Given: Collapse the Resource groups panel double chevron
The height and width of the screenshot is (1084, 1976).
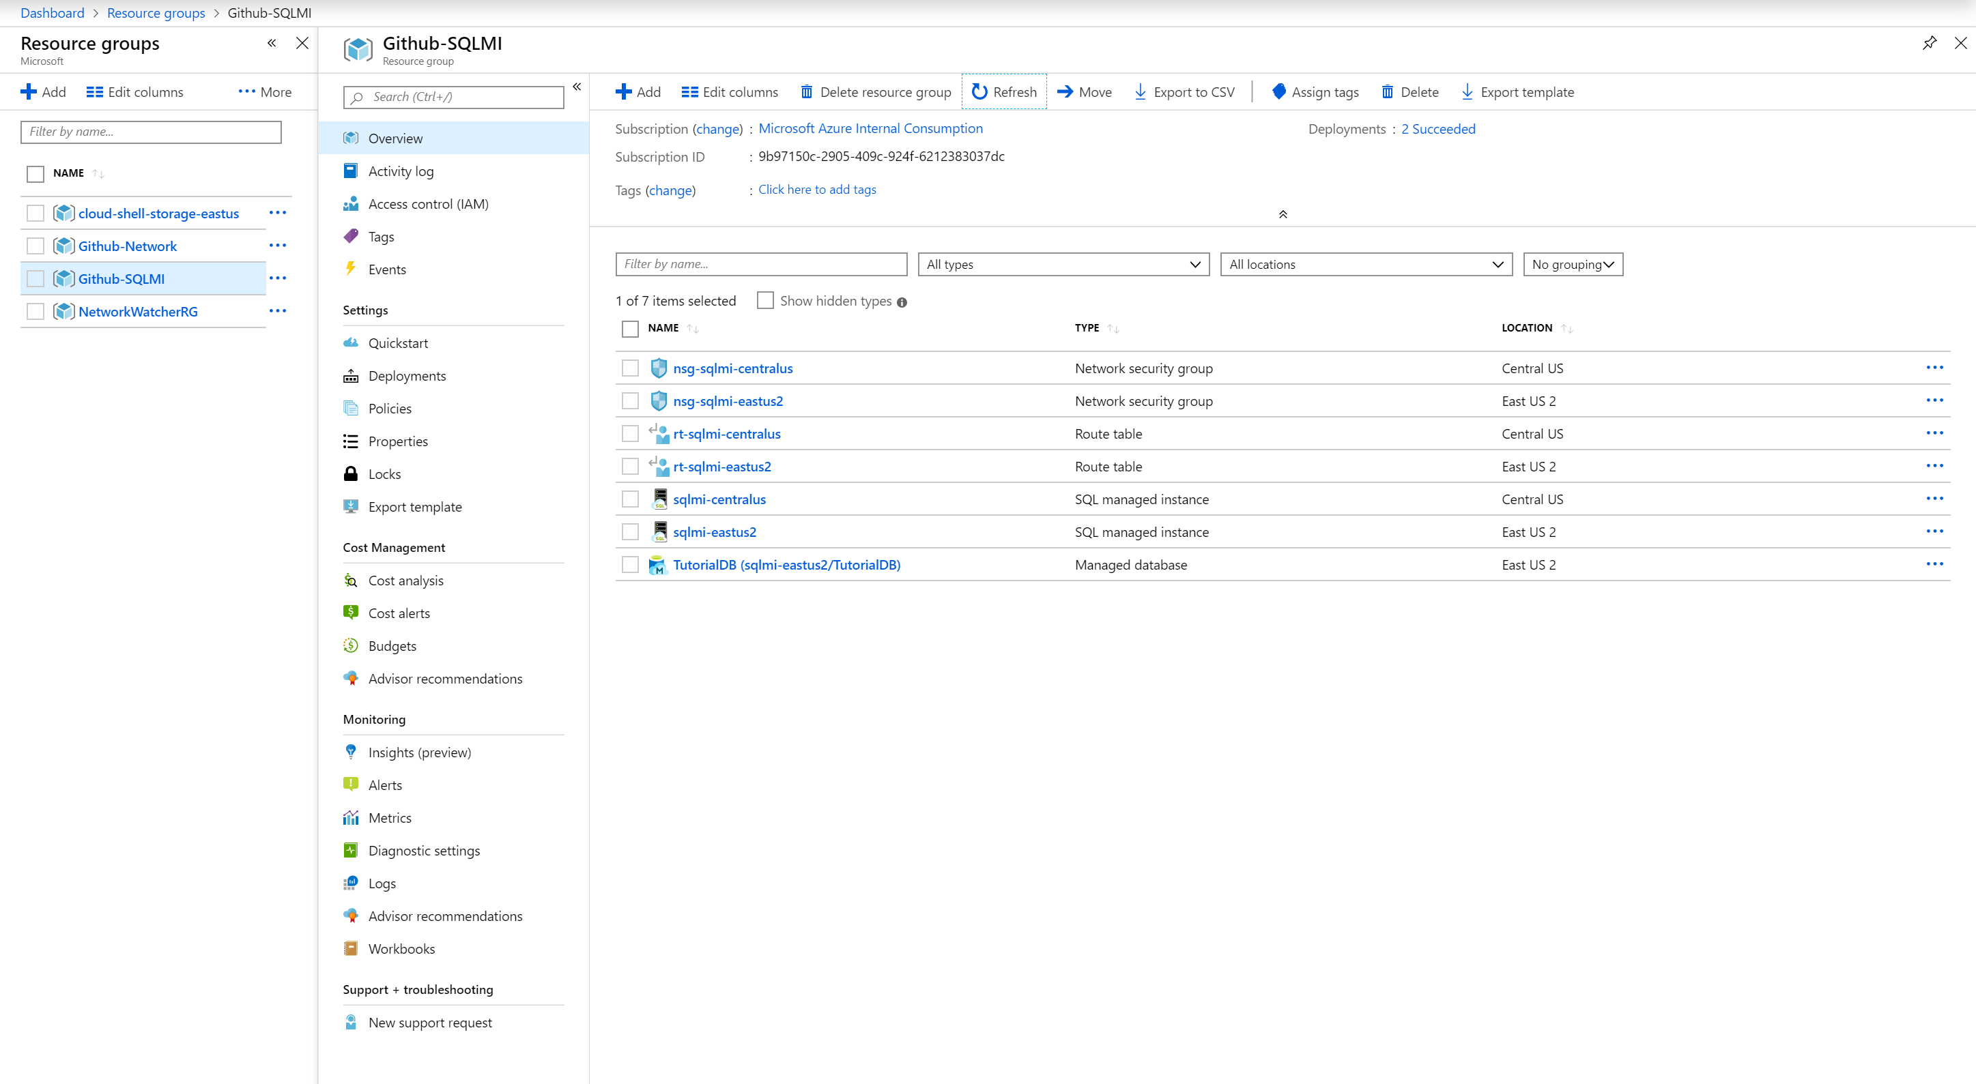Looking at the screenshot, I should 272,43.
